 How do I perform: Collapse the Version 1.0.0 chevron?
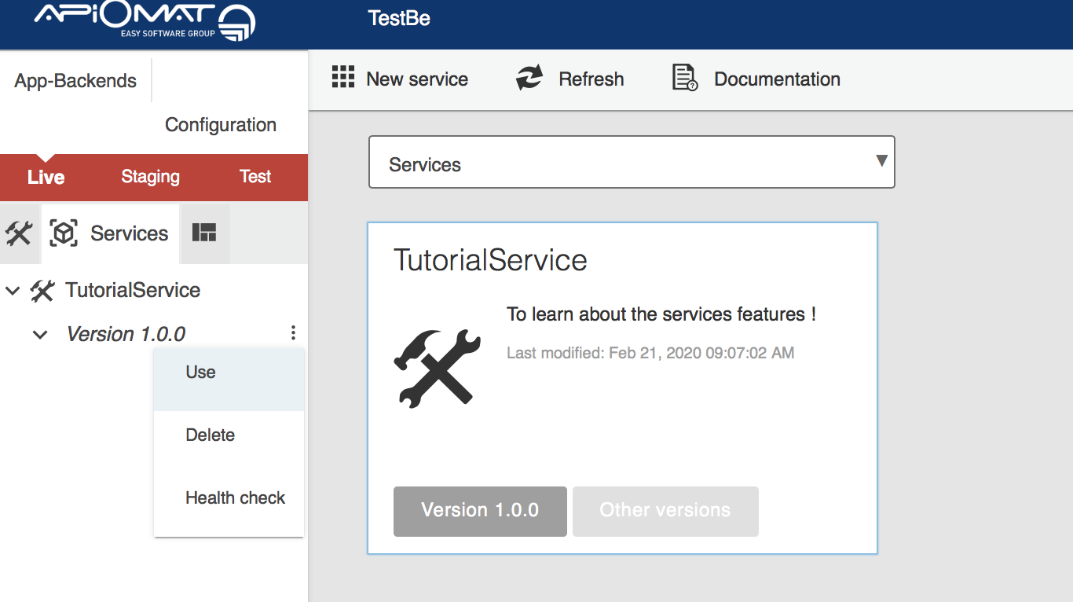point(40,335)
